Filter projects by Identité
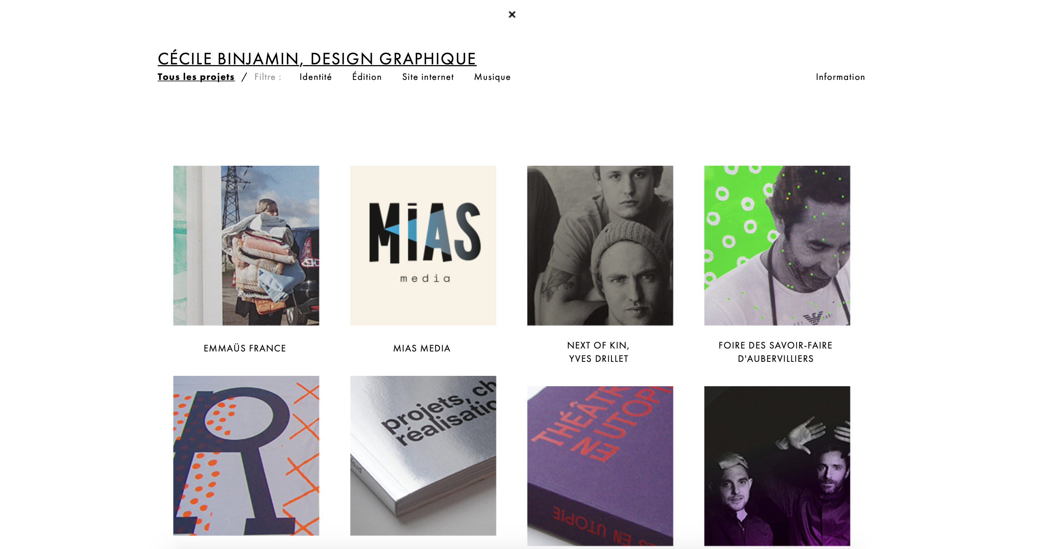1045x549 pixels. pyautogui.click(x=315, y=77)
